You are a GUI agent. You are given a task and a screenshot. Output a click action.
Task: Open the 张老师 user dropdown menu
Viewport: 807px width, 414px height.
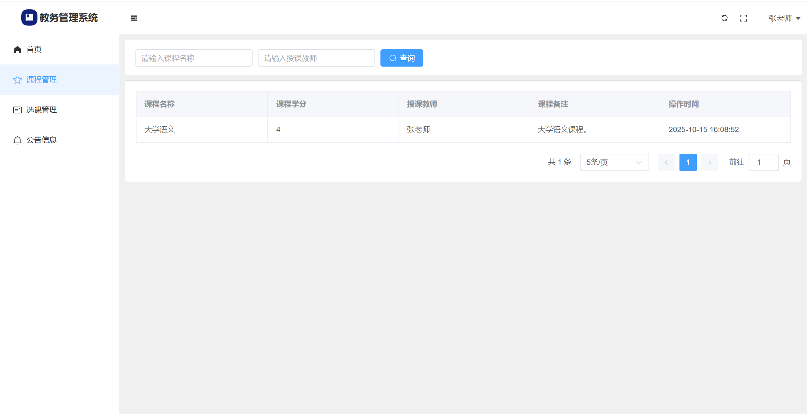click(784, 18)
